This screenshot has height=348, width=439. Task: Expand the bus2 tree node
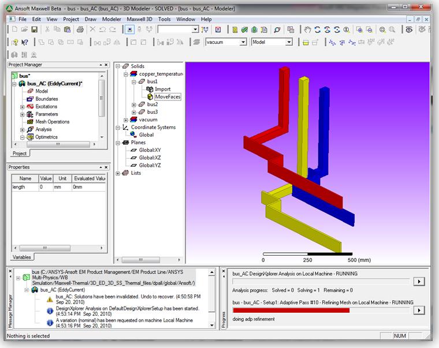click(134, 104)
